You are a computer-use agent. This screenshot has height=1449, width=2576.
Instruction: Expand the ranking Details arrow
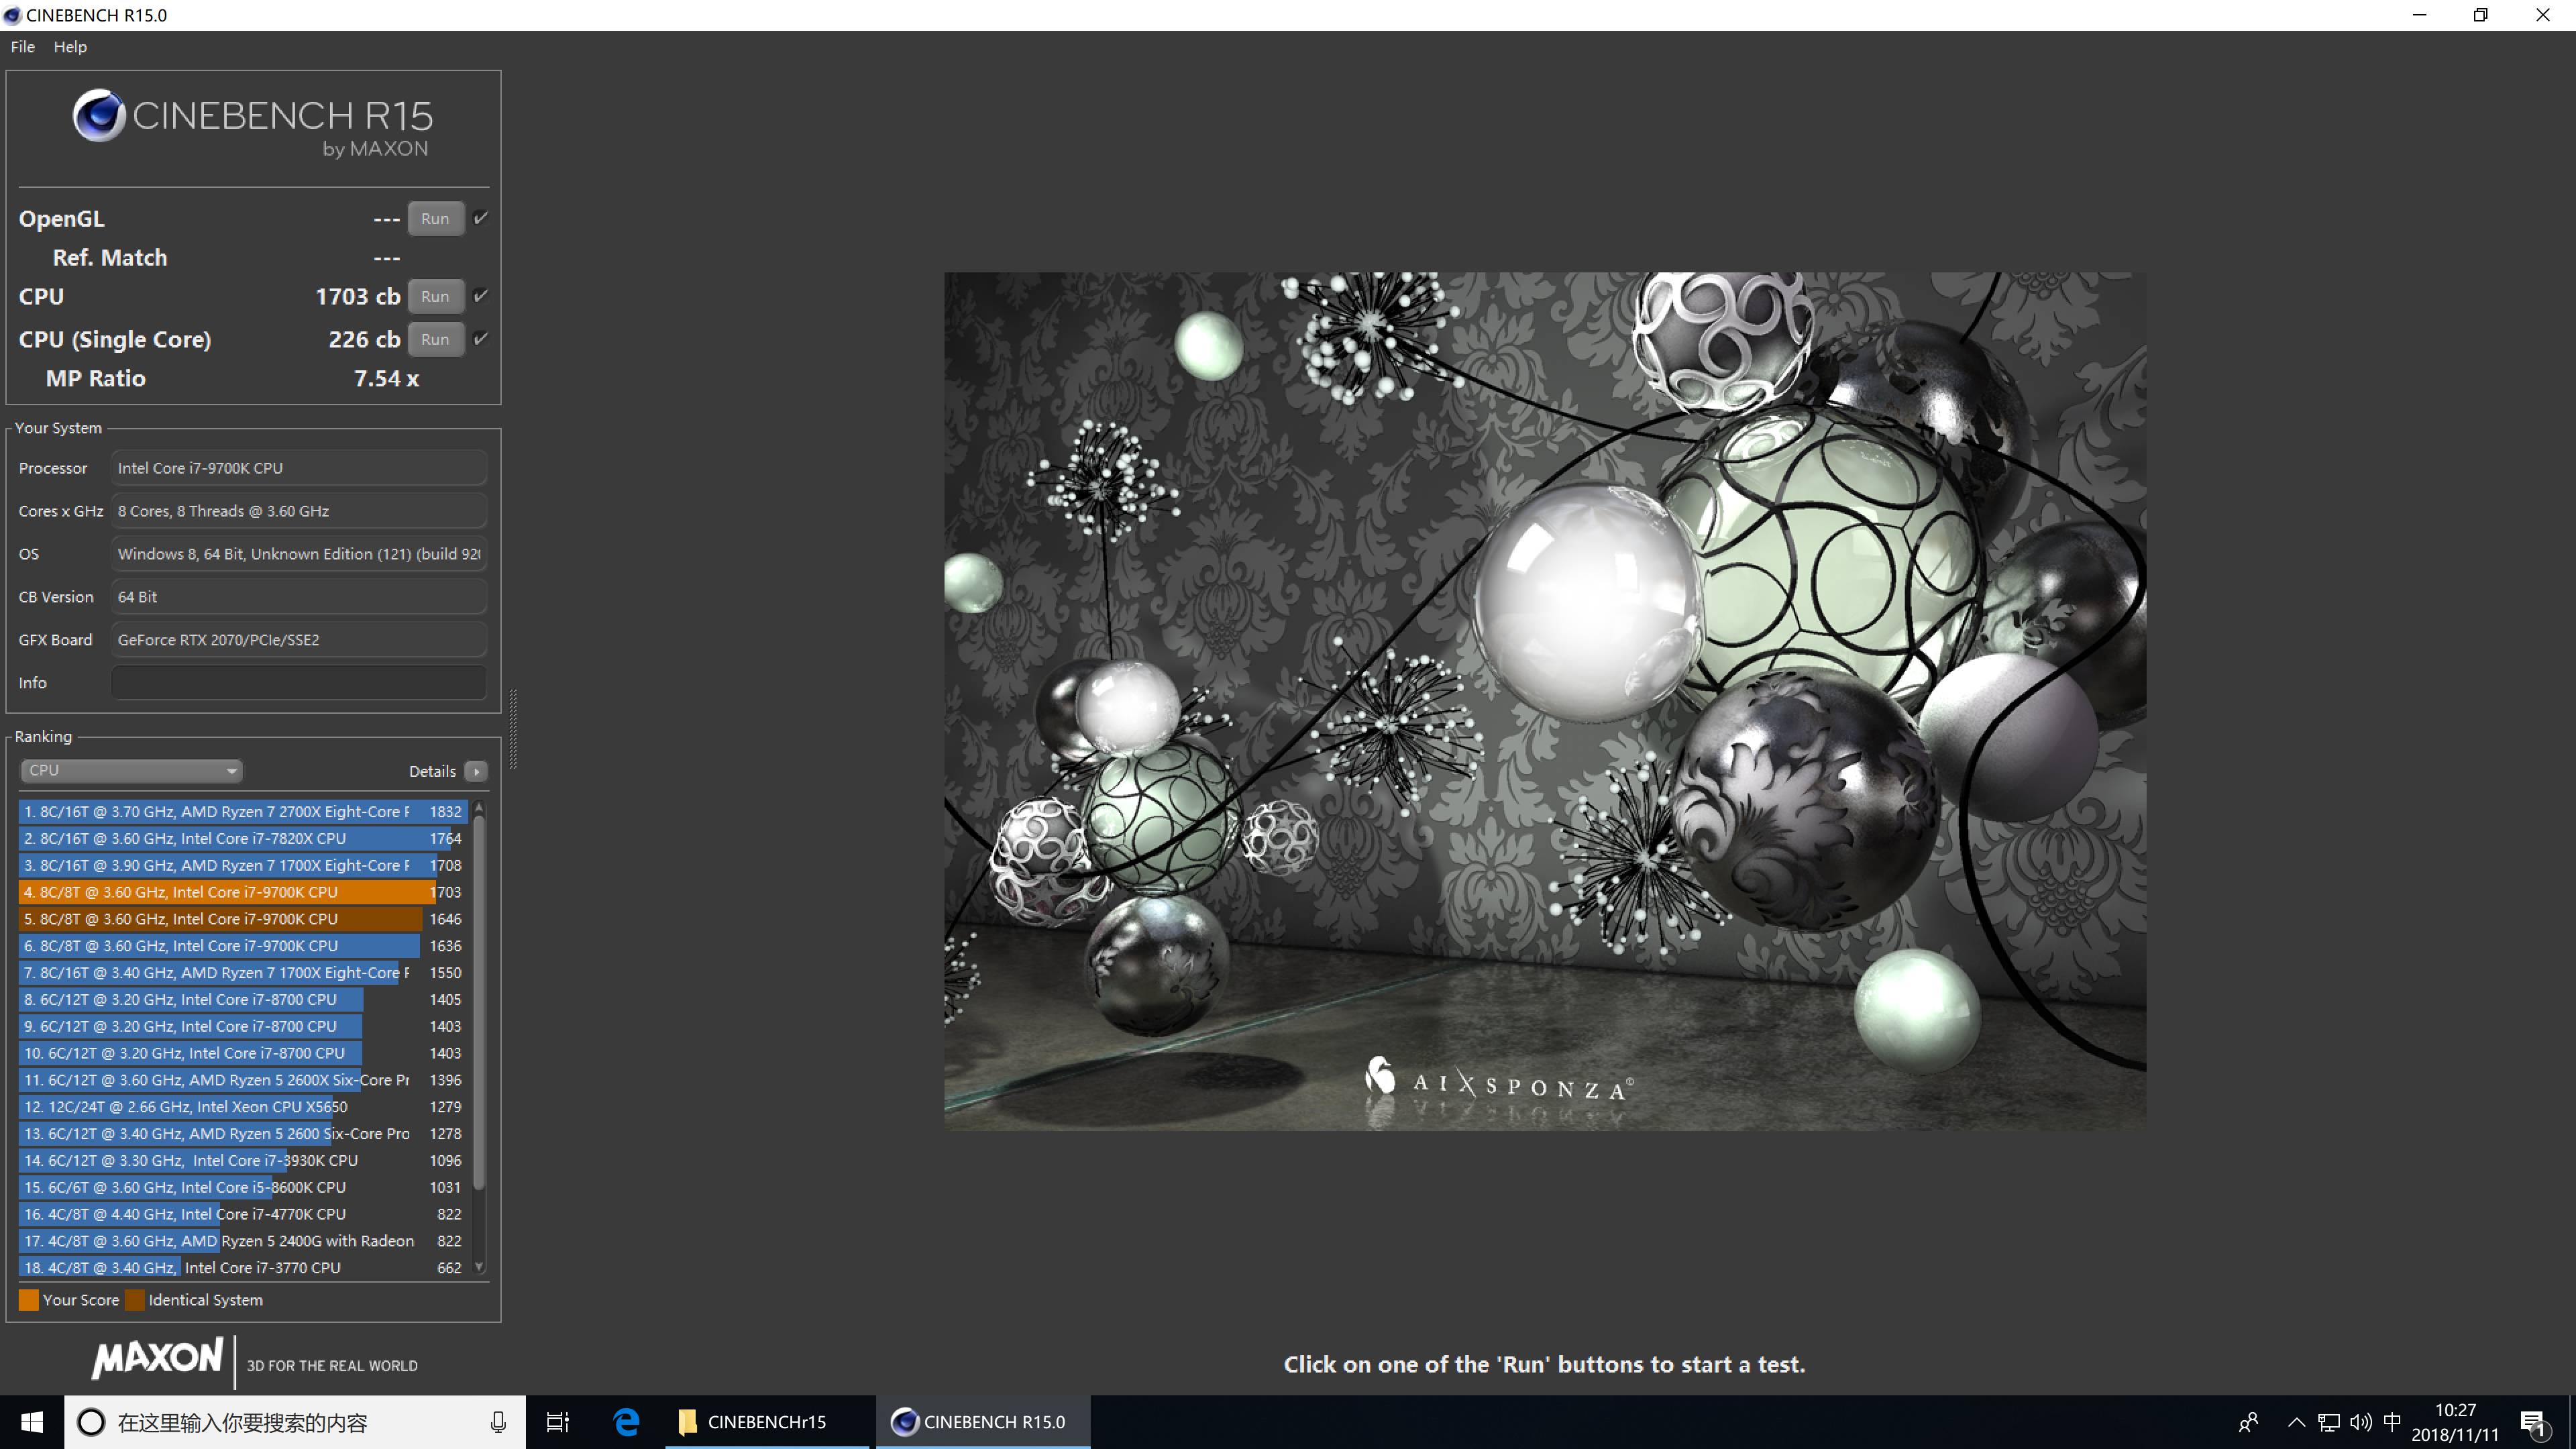(x=477, y=771)
